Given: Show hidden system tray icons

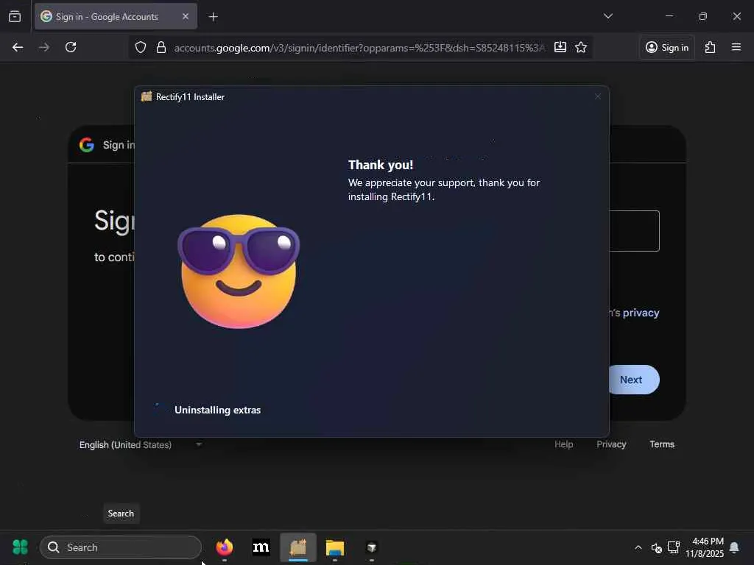Looking at the screenshot, I should pos(638,547).
